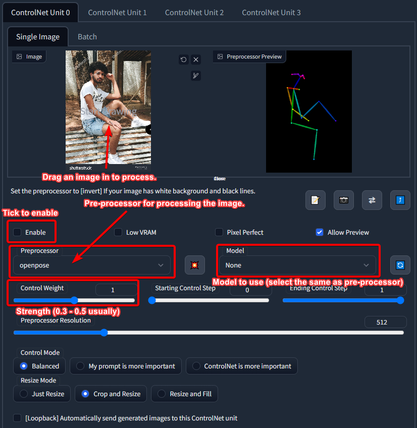Tick the Enable checkbox
The height and width of the screenshot is (428, 417).
coord(18,232)
